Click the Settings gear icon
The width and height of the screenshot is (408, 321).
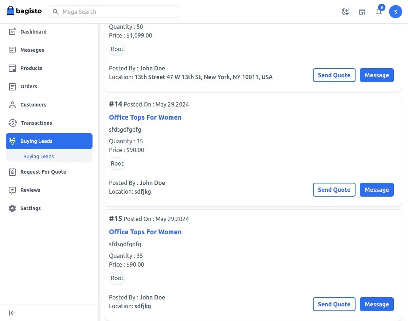[x=12, y=208]
